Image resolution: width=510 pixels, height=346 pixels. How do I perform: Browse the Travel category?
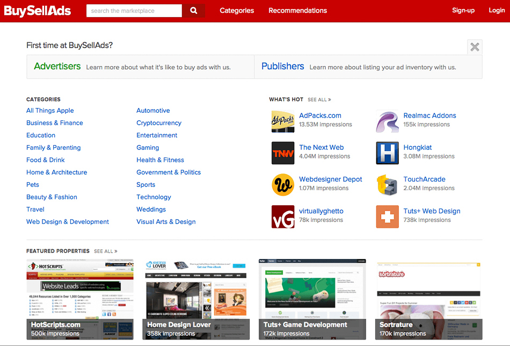click(x=35, y=210)
